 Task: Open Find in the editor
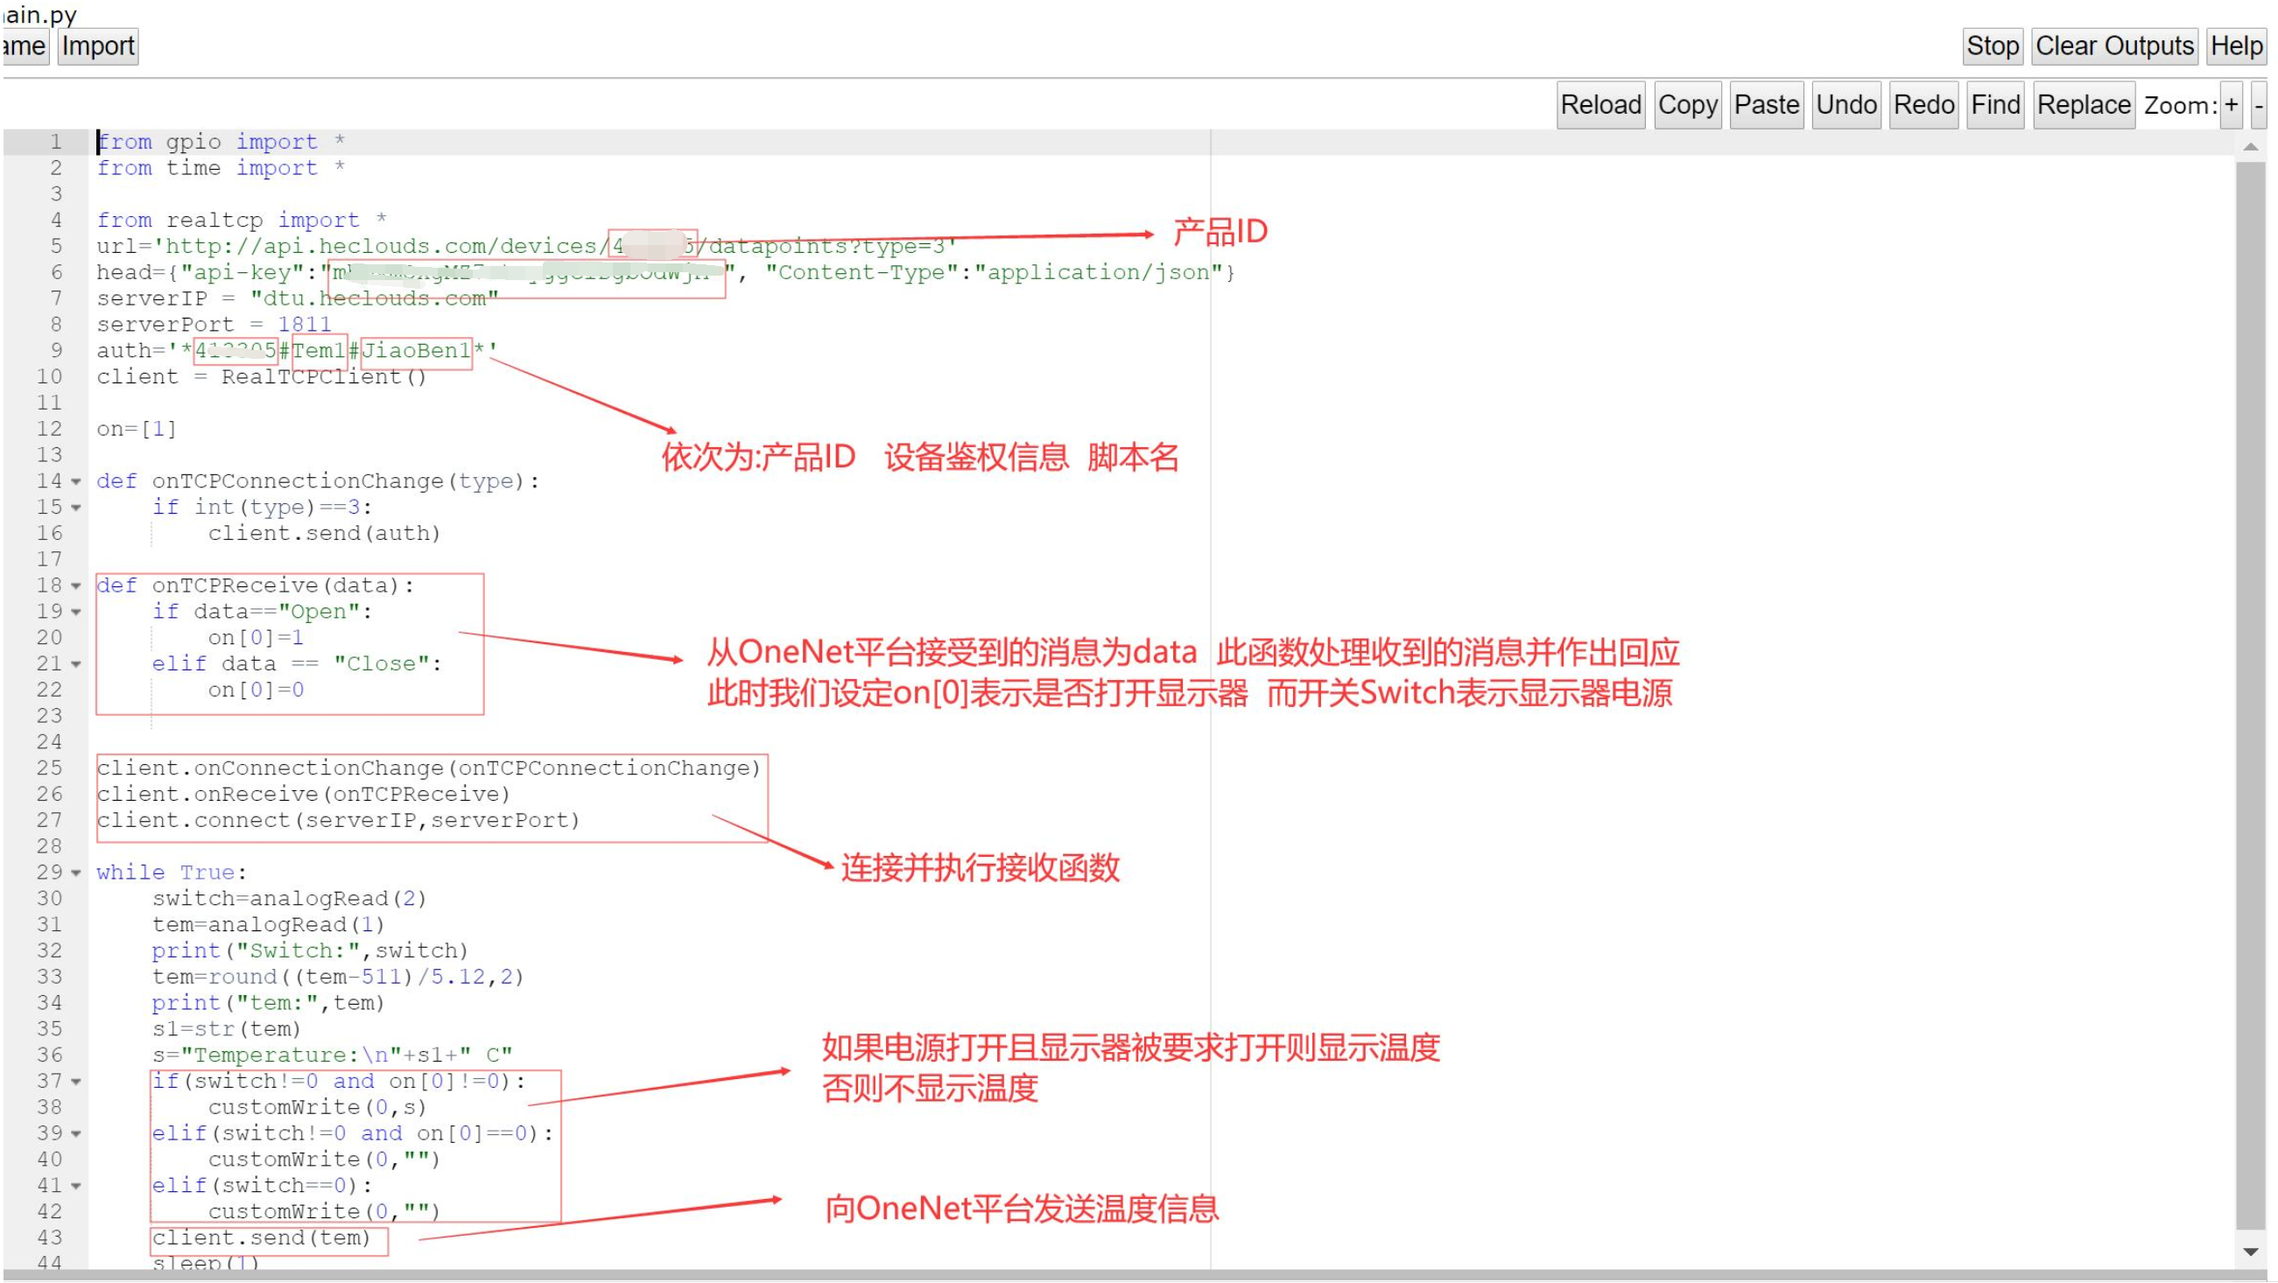click(x=1994, y=105)
